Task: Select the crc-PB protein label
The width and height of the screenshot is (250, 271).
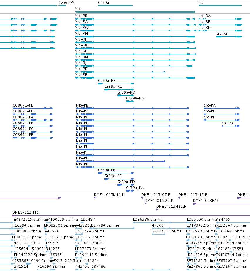Action: coord(227,123)
